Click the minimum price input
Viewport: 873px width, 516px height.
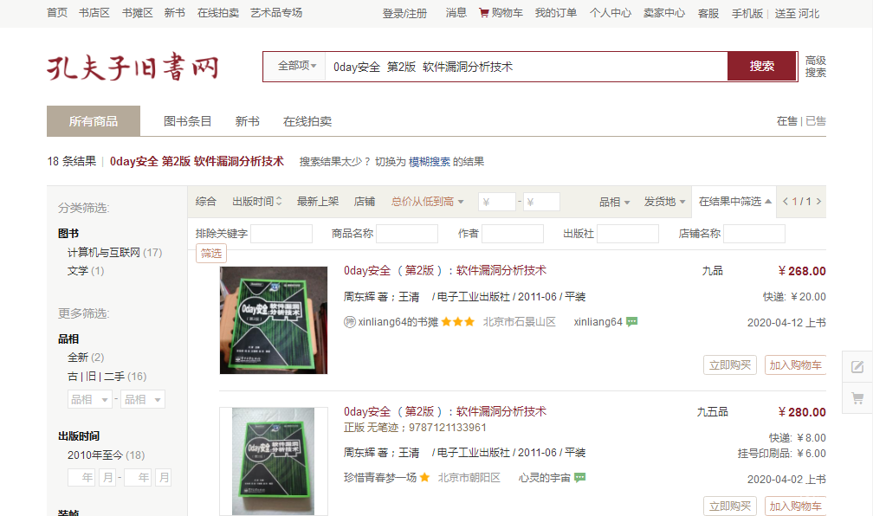click(x=496, y=202)
